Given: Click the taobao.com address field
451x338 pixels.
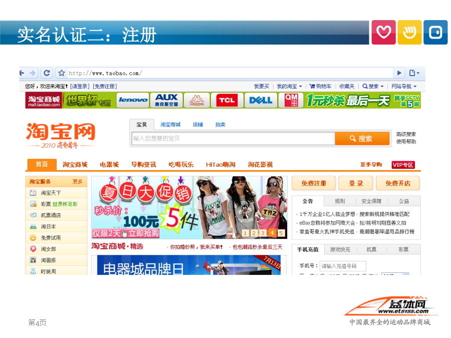Looking at the screenshot, I should coord(230,73).
